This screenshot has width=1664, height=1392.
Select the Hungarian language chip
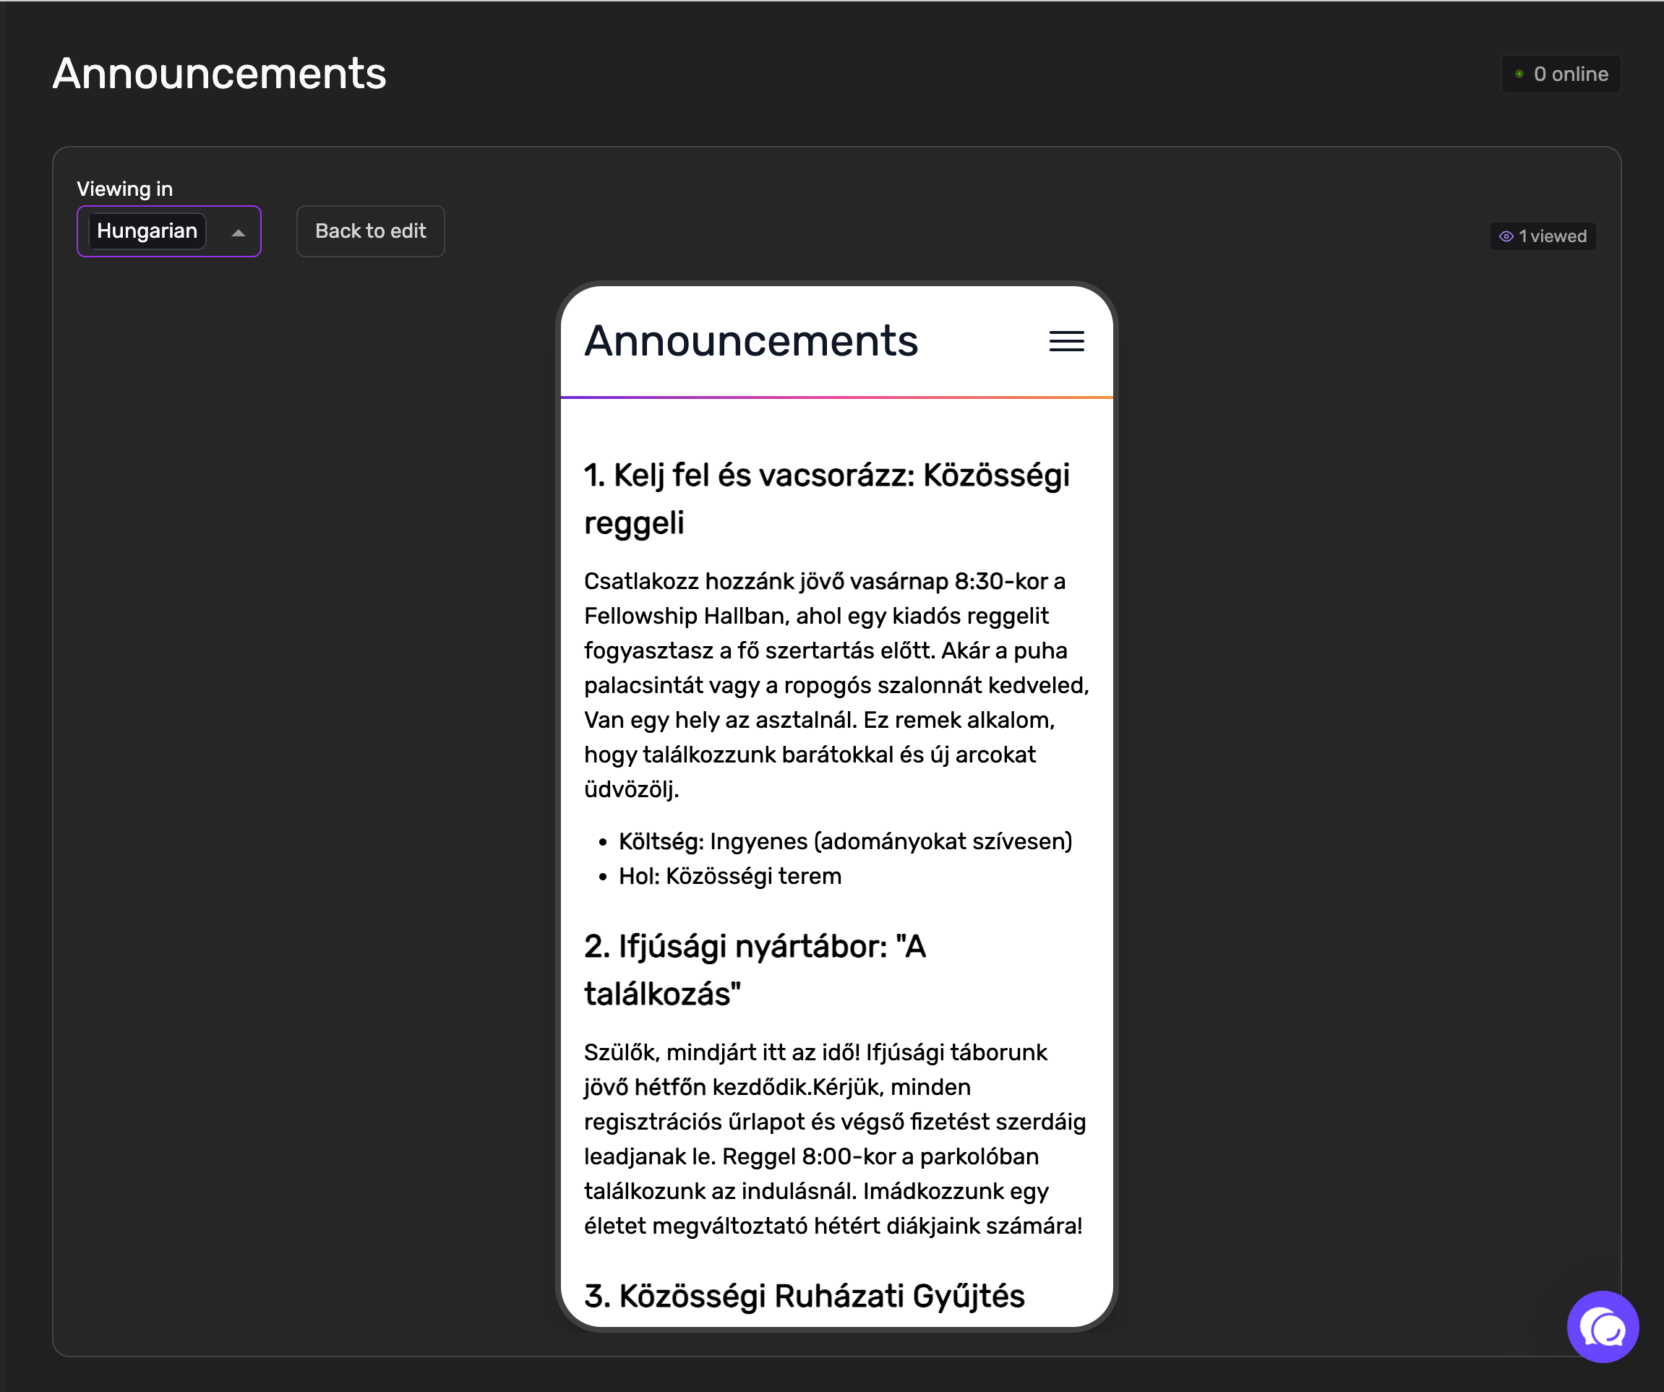coord(147,231)
